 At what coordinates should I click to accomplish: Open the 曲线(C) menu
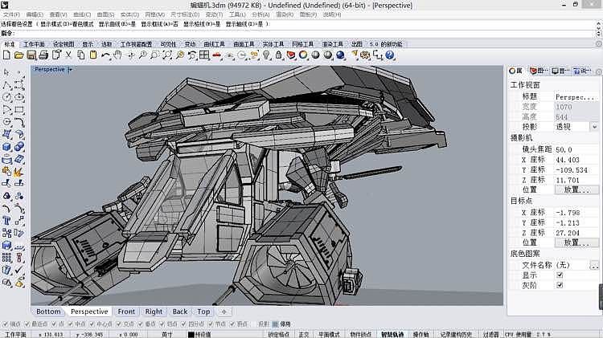click(82, 14)
